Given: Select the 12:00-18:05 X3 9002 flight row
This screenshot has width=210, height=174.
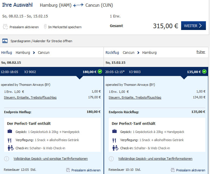Looking at the screenshot, I should [x=52, y=72].
